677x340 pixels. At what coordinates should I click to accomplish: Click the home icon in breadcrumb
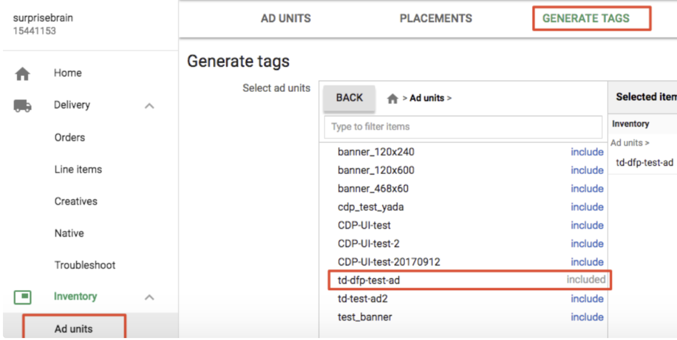392,99
